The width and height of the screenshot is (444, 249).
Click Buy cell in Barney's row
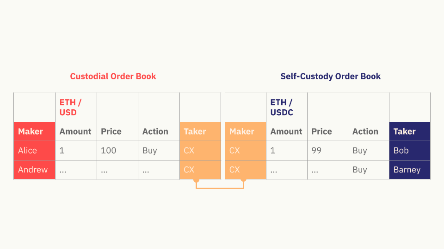pyautogui.click(x=368, y=170)
